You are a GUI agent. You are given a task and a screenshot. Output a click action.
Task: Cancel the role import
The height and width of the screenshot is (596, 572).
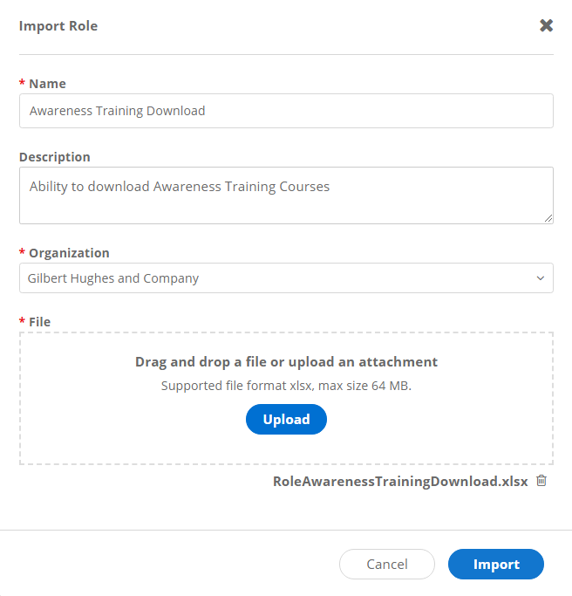(x=386, y=565)
